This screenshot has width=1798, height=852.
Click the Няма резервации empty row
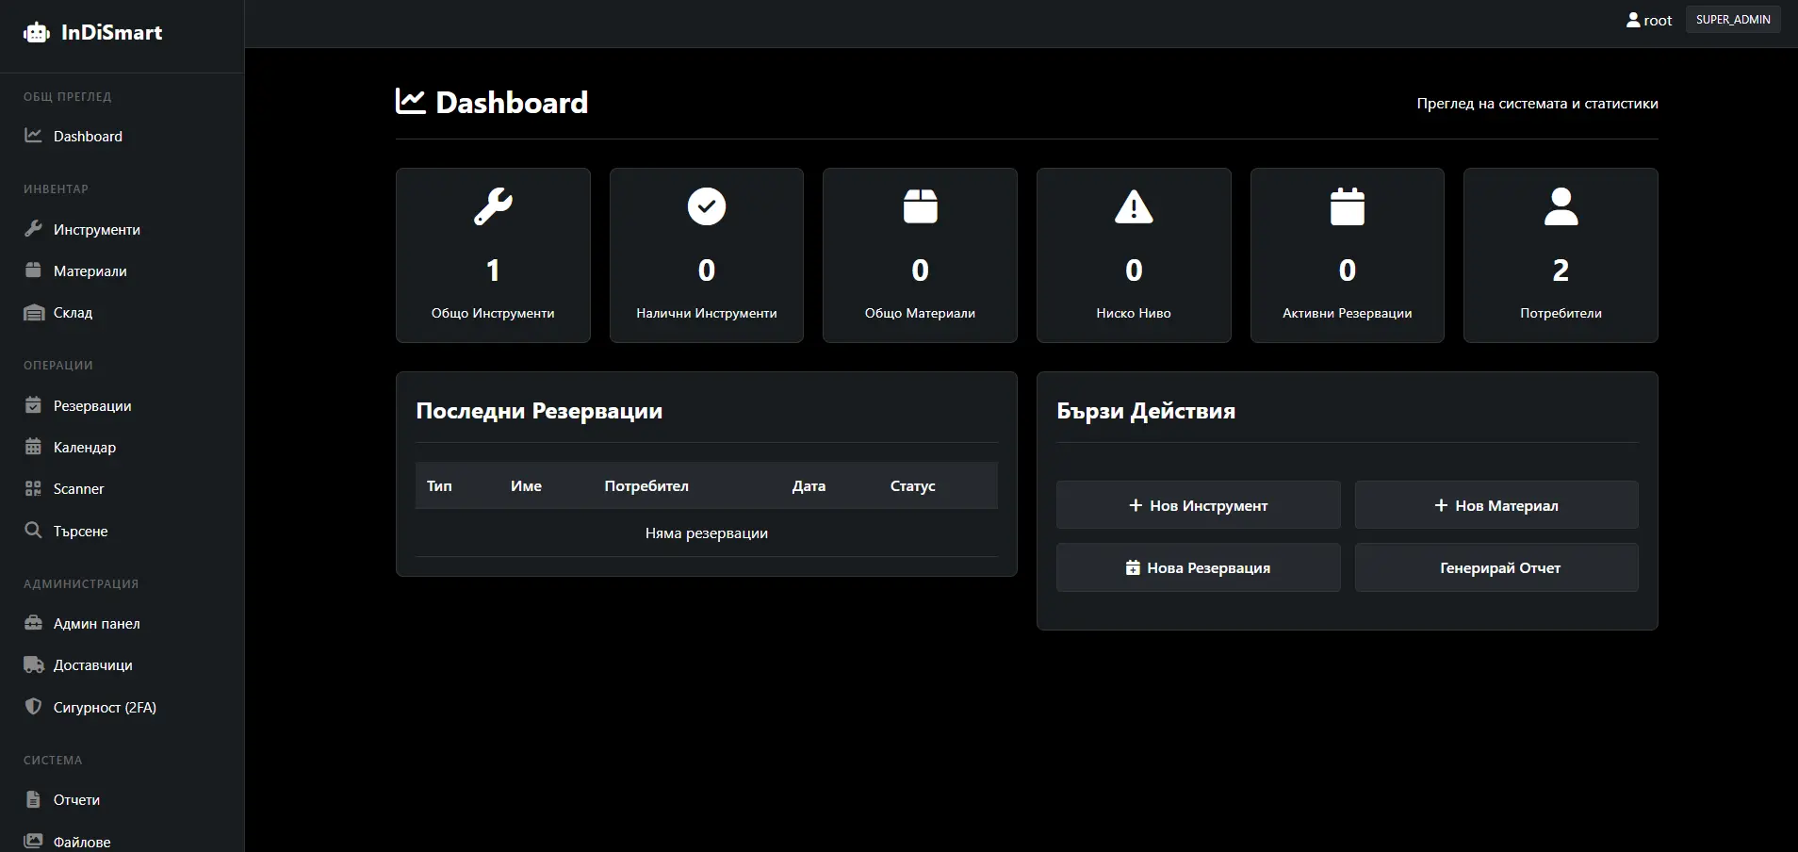click(x=707, y=532)
